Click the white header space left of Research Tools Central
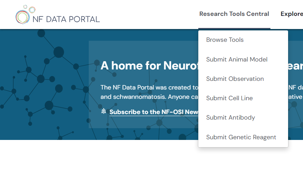The height and width of the screenshot is (170, 303). (149, 14)
